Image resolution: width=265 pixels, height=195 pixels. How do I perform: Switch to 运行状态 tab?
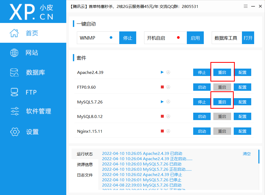85,154
